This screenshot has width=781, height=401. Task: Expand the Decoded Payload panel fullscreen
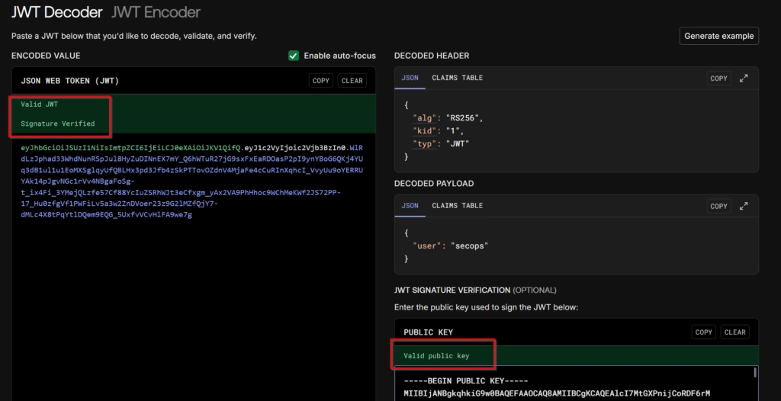point(744,206)
